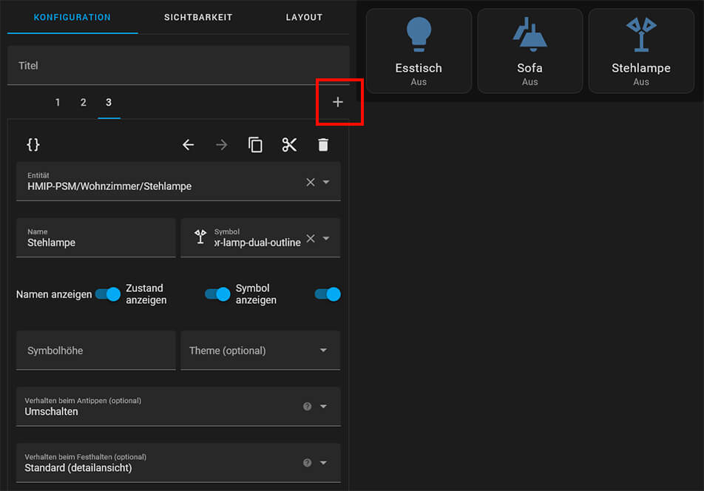Open the code editor braces icon
Screen dimensions: 704x491
pyautogui.click(x=33, y=145)
